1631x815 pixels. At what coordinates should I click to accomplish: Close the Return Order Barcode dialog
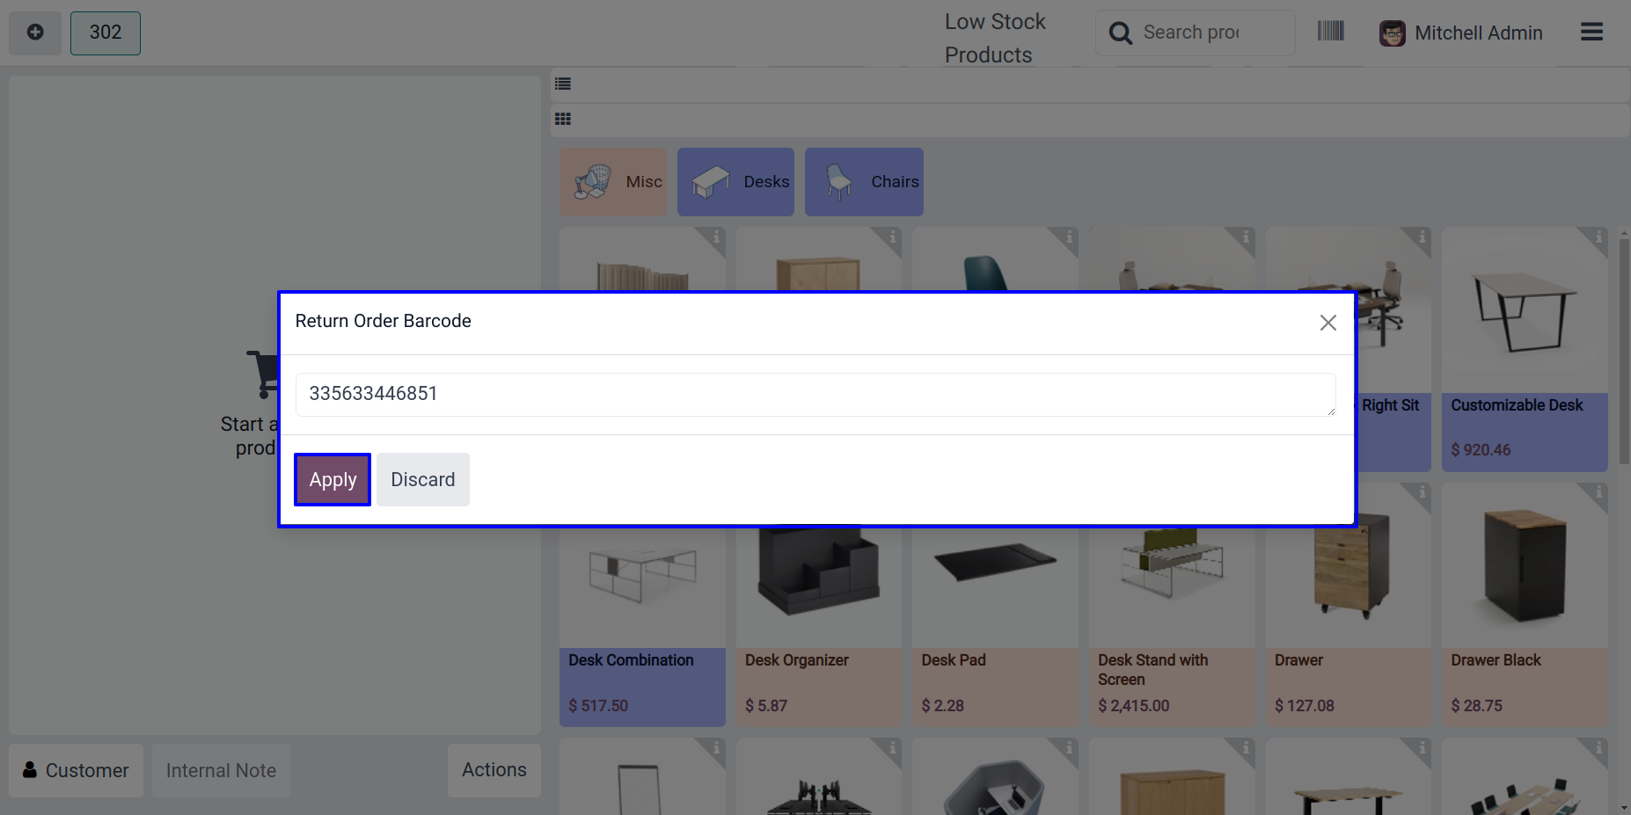coord(1327,323)
